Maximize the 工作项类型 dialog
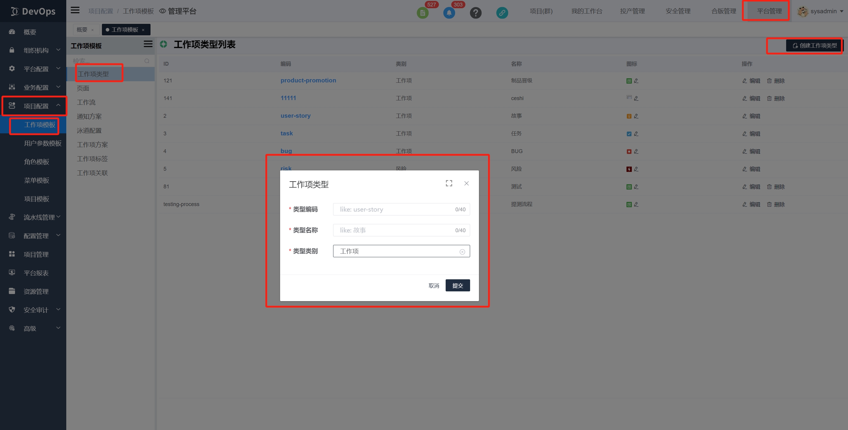Screen dimensions: 848x430 pos(449,183)
